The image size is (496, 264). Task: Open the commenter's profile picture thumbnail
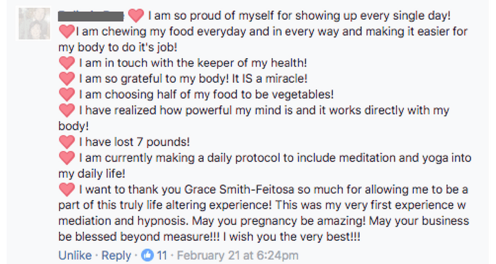[34, 24]
